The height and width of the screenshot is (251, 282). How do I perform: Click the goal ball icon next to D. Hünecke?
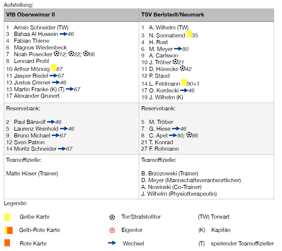pos(182,69)
